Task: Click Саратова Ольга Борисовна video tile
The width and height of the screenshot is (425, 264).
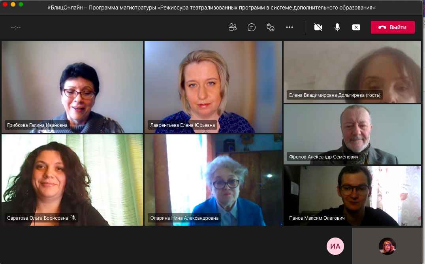Action: click(72, 180)
